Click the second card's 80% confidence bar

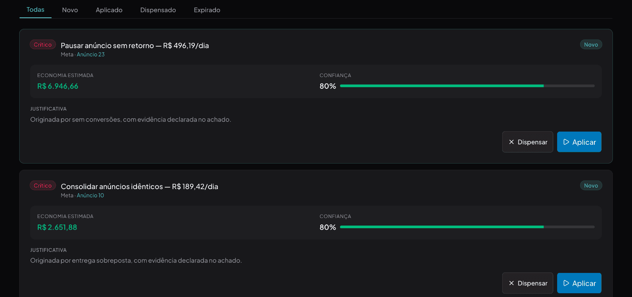coord(467,227)
